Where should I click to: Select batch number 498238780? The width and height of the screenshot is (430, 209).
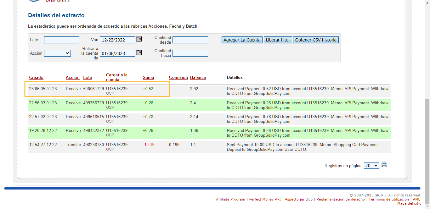point(93,145)
